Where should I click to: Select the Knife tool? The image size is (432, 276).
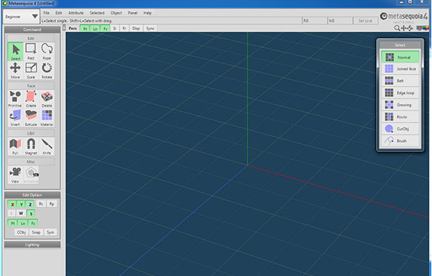[47, 146]
